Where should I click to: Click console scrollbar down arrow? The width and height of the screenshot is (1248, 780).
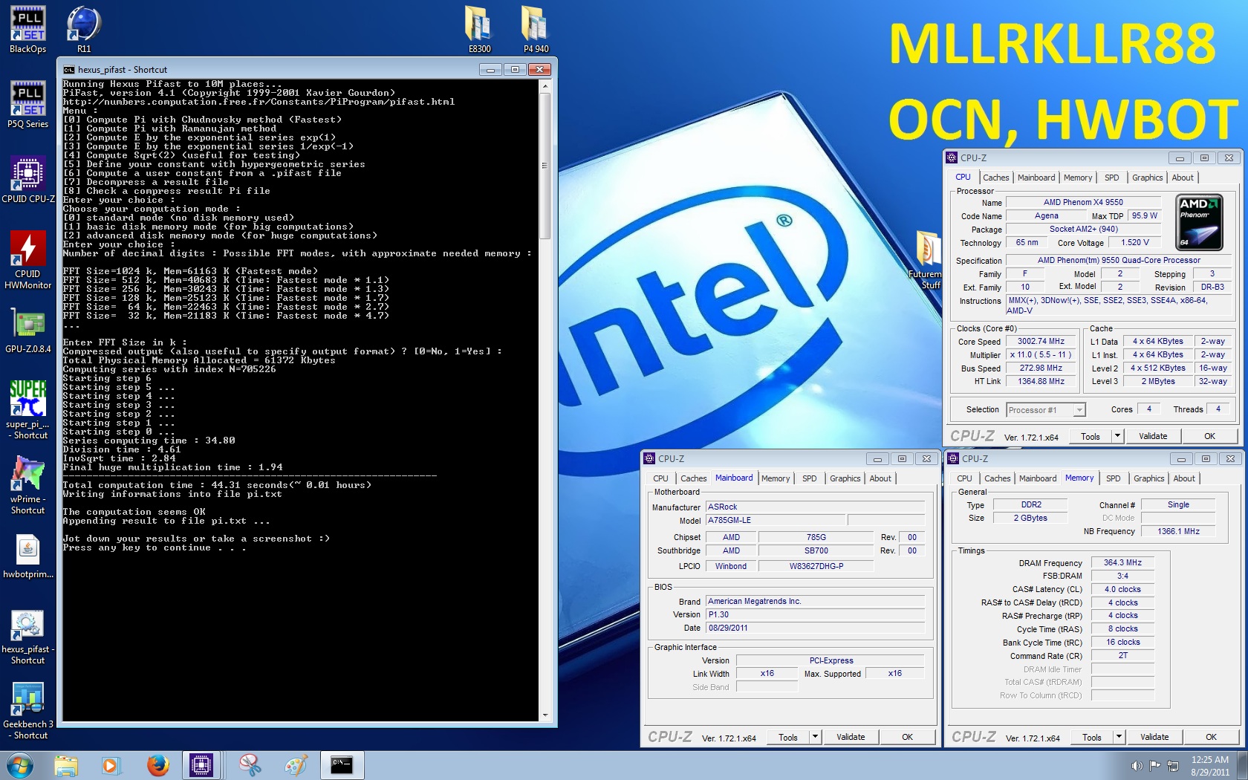[x=545, y=715]
